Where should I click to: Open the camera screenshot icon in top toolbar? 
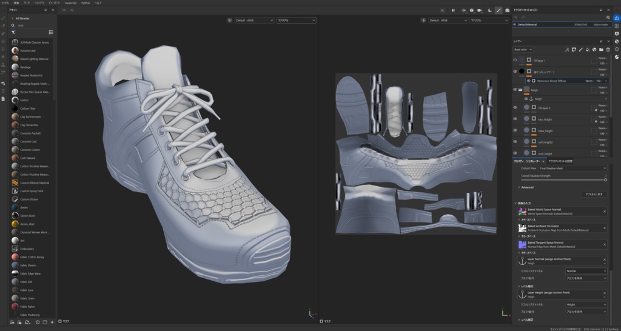tap(508, 10)
